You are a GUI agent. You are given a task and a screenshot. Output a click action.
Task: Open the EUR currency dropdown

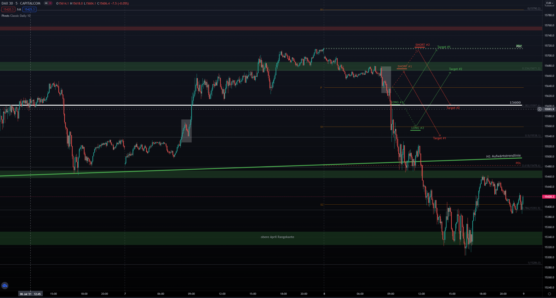point(549,3)
